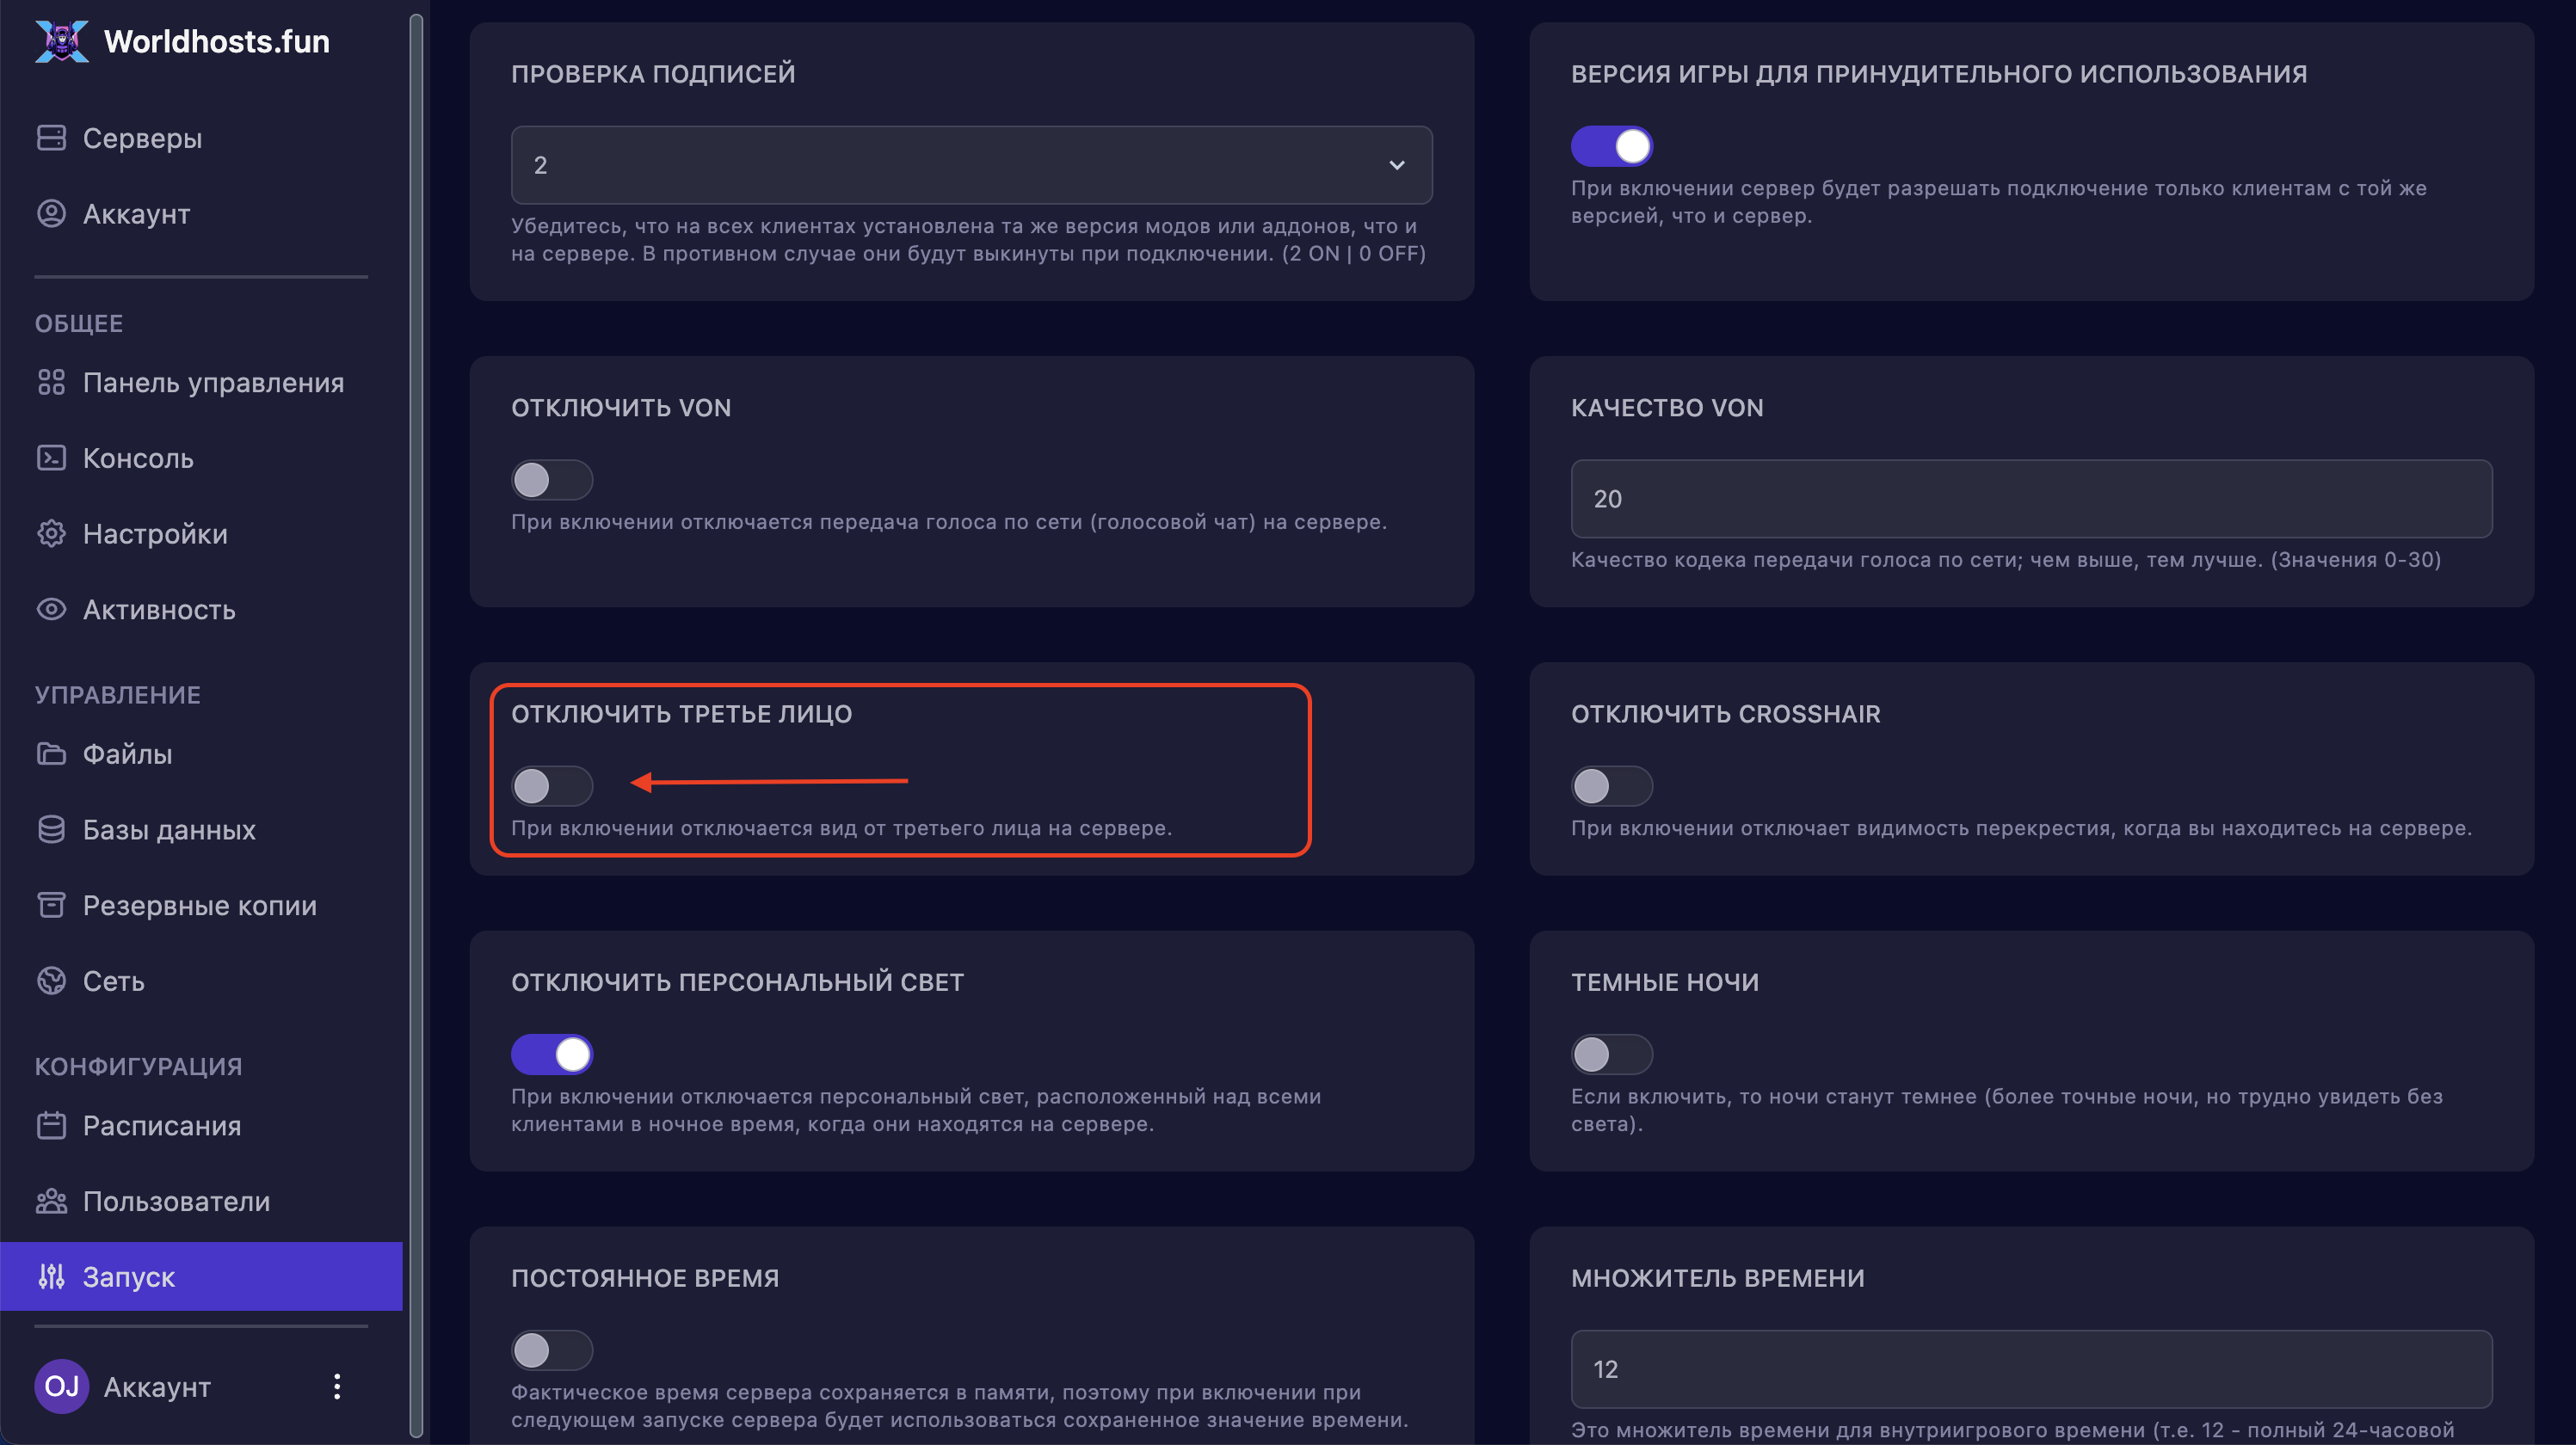Viewport: 2576px width, 1445px height.
Task: Click the Резервные копии archive icon
Action: click(x=51, y=905)
